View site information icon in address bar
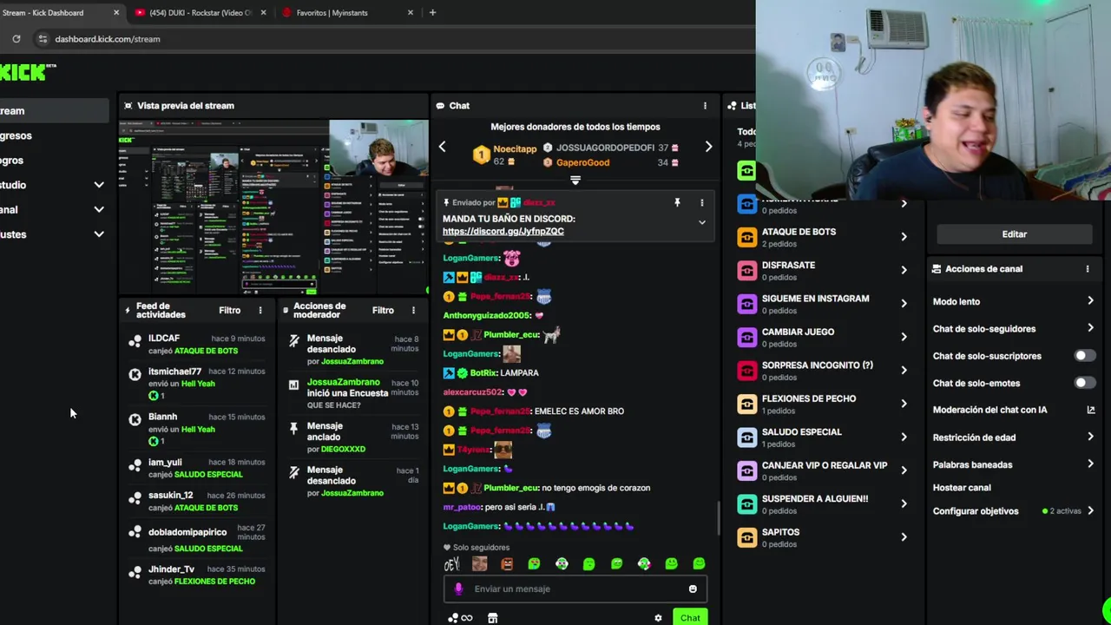The width and height of the screenshot is (1111, 625). (x=43, y=39)
